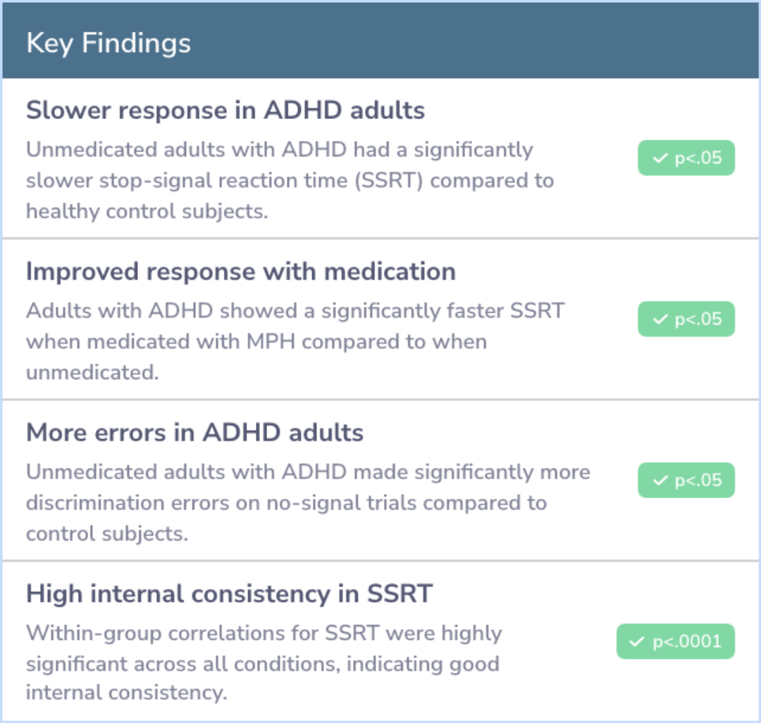Select 'High internal consistency in SSRT' heading
Viewport: 761px width, 723px height.
pos(229,594)
